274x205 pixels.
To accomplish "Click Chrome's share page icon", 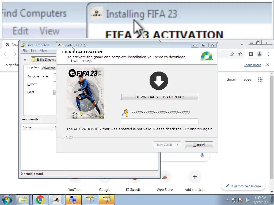I will pos(232,54).
